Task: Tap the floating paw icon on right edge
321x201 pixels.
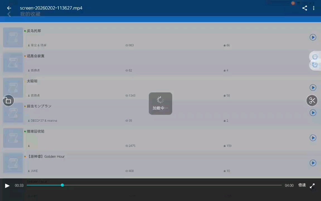Action: [x=315, y=57]
